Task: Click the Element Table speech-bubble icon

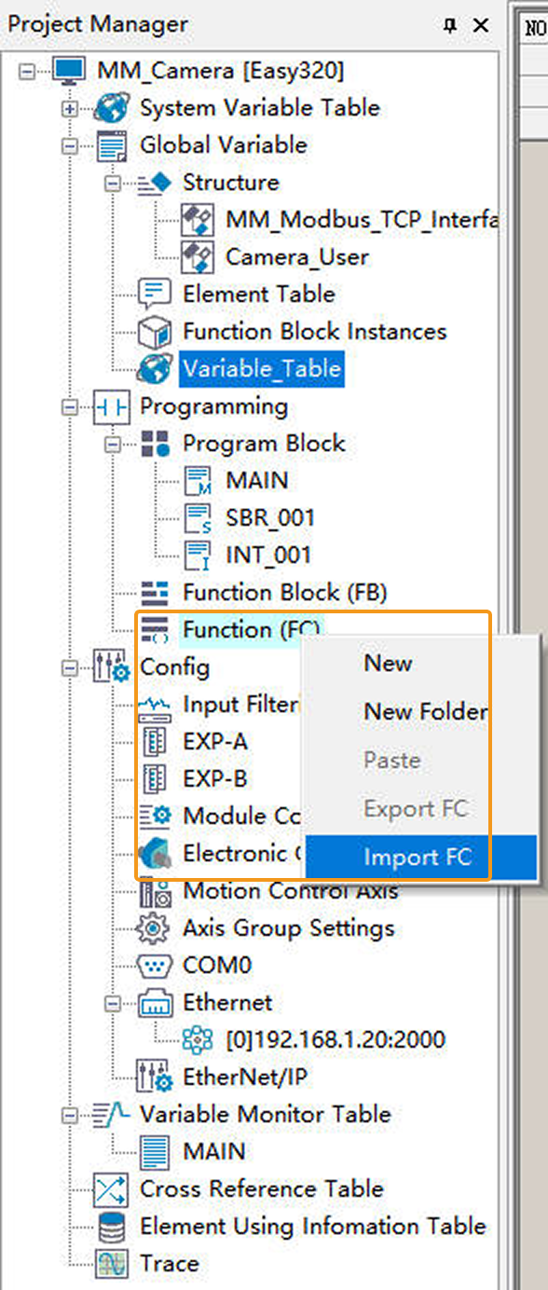Action: point(155,295)
